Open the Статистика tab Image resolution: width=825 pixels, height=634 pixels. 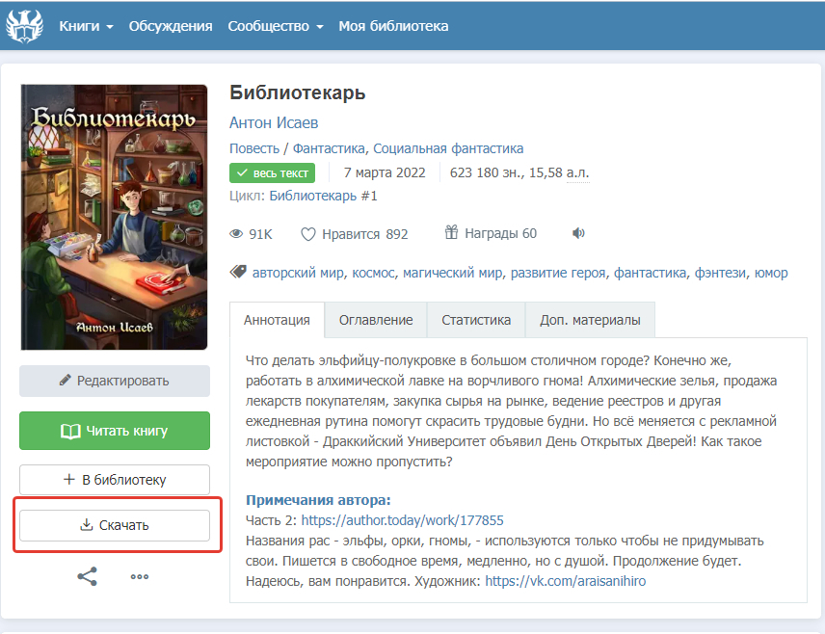tap(476, 320)
